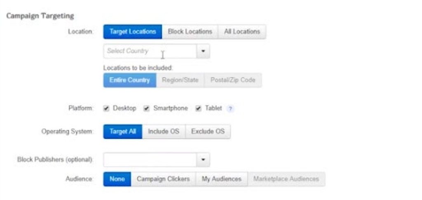Viewport: 422px width, 200px height.
Task: Click the Include OS button
Action: click(x=164, y=132)
